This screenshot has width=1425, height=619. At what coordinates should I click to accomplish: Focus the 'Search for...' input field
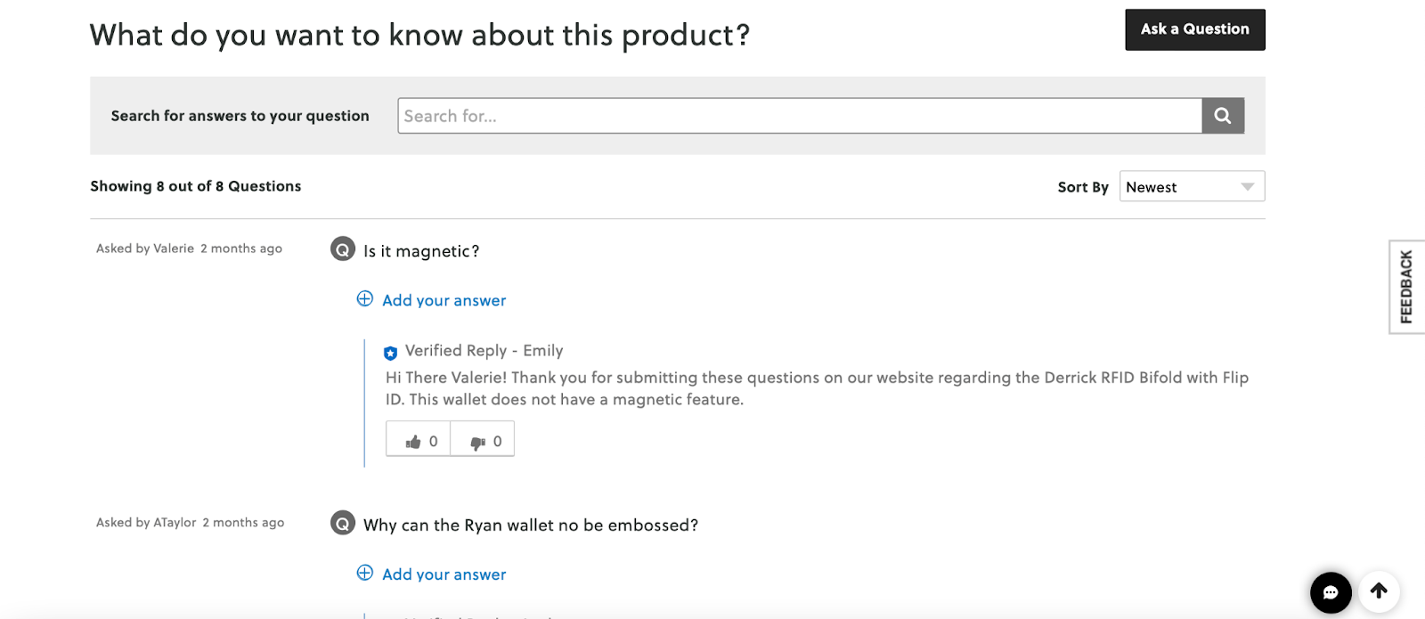click(x=799, y=116)
